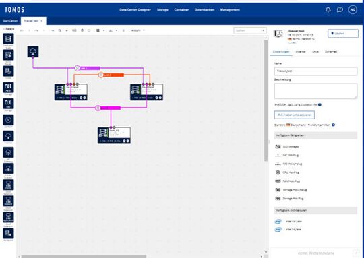This screenshot has width=364, height=258.
Task: Select the Internet access palette icon
Action: coord(8,136)
